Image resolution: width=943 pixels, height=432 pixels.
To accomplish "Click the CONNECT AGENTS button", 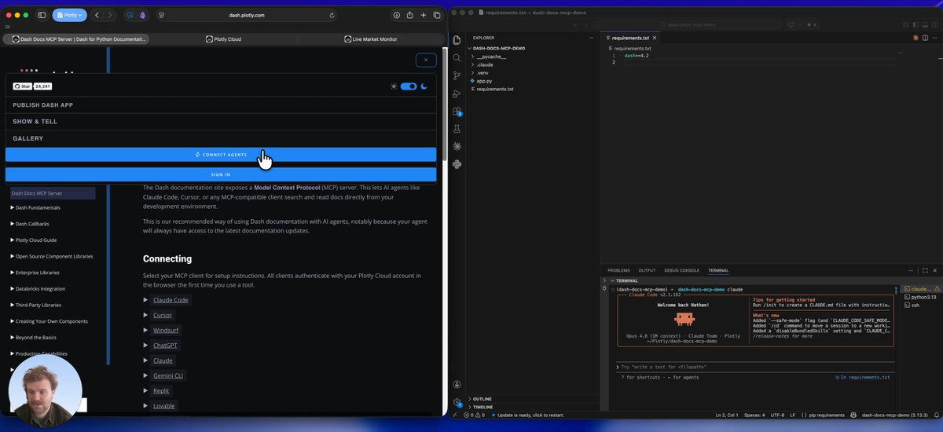I will tap(221, 155).
